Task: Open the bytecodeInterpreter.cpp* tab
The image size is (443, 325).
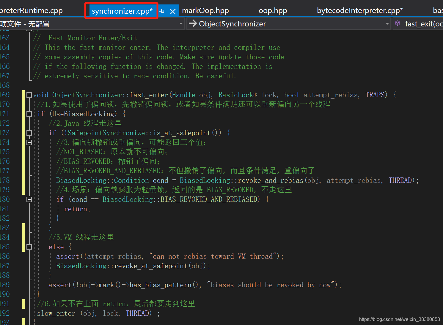Action: (x=360, y=11)
